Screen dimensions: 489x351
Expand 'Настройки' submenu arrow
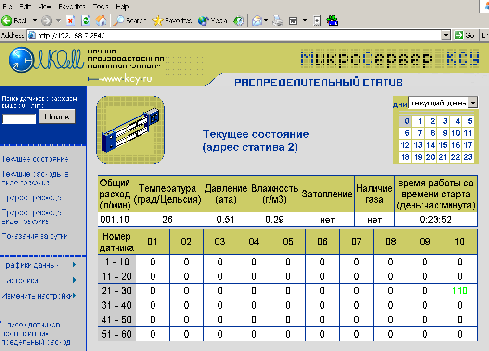(x=75, y=280)
